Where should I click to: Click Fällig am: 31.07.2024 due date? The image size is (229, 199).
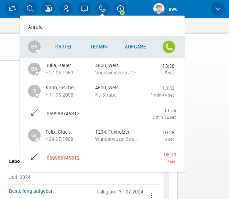120,192
